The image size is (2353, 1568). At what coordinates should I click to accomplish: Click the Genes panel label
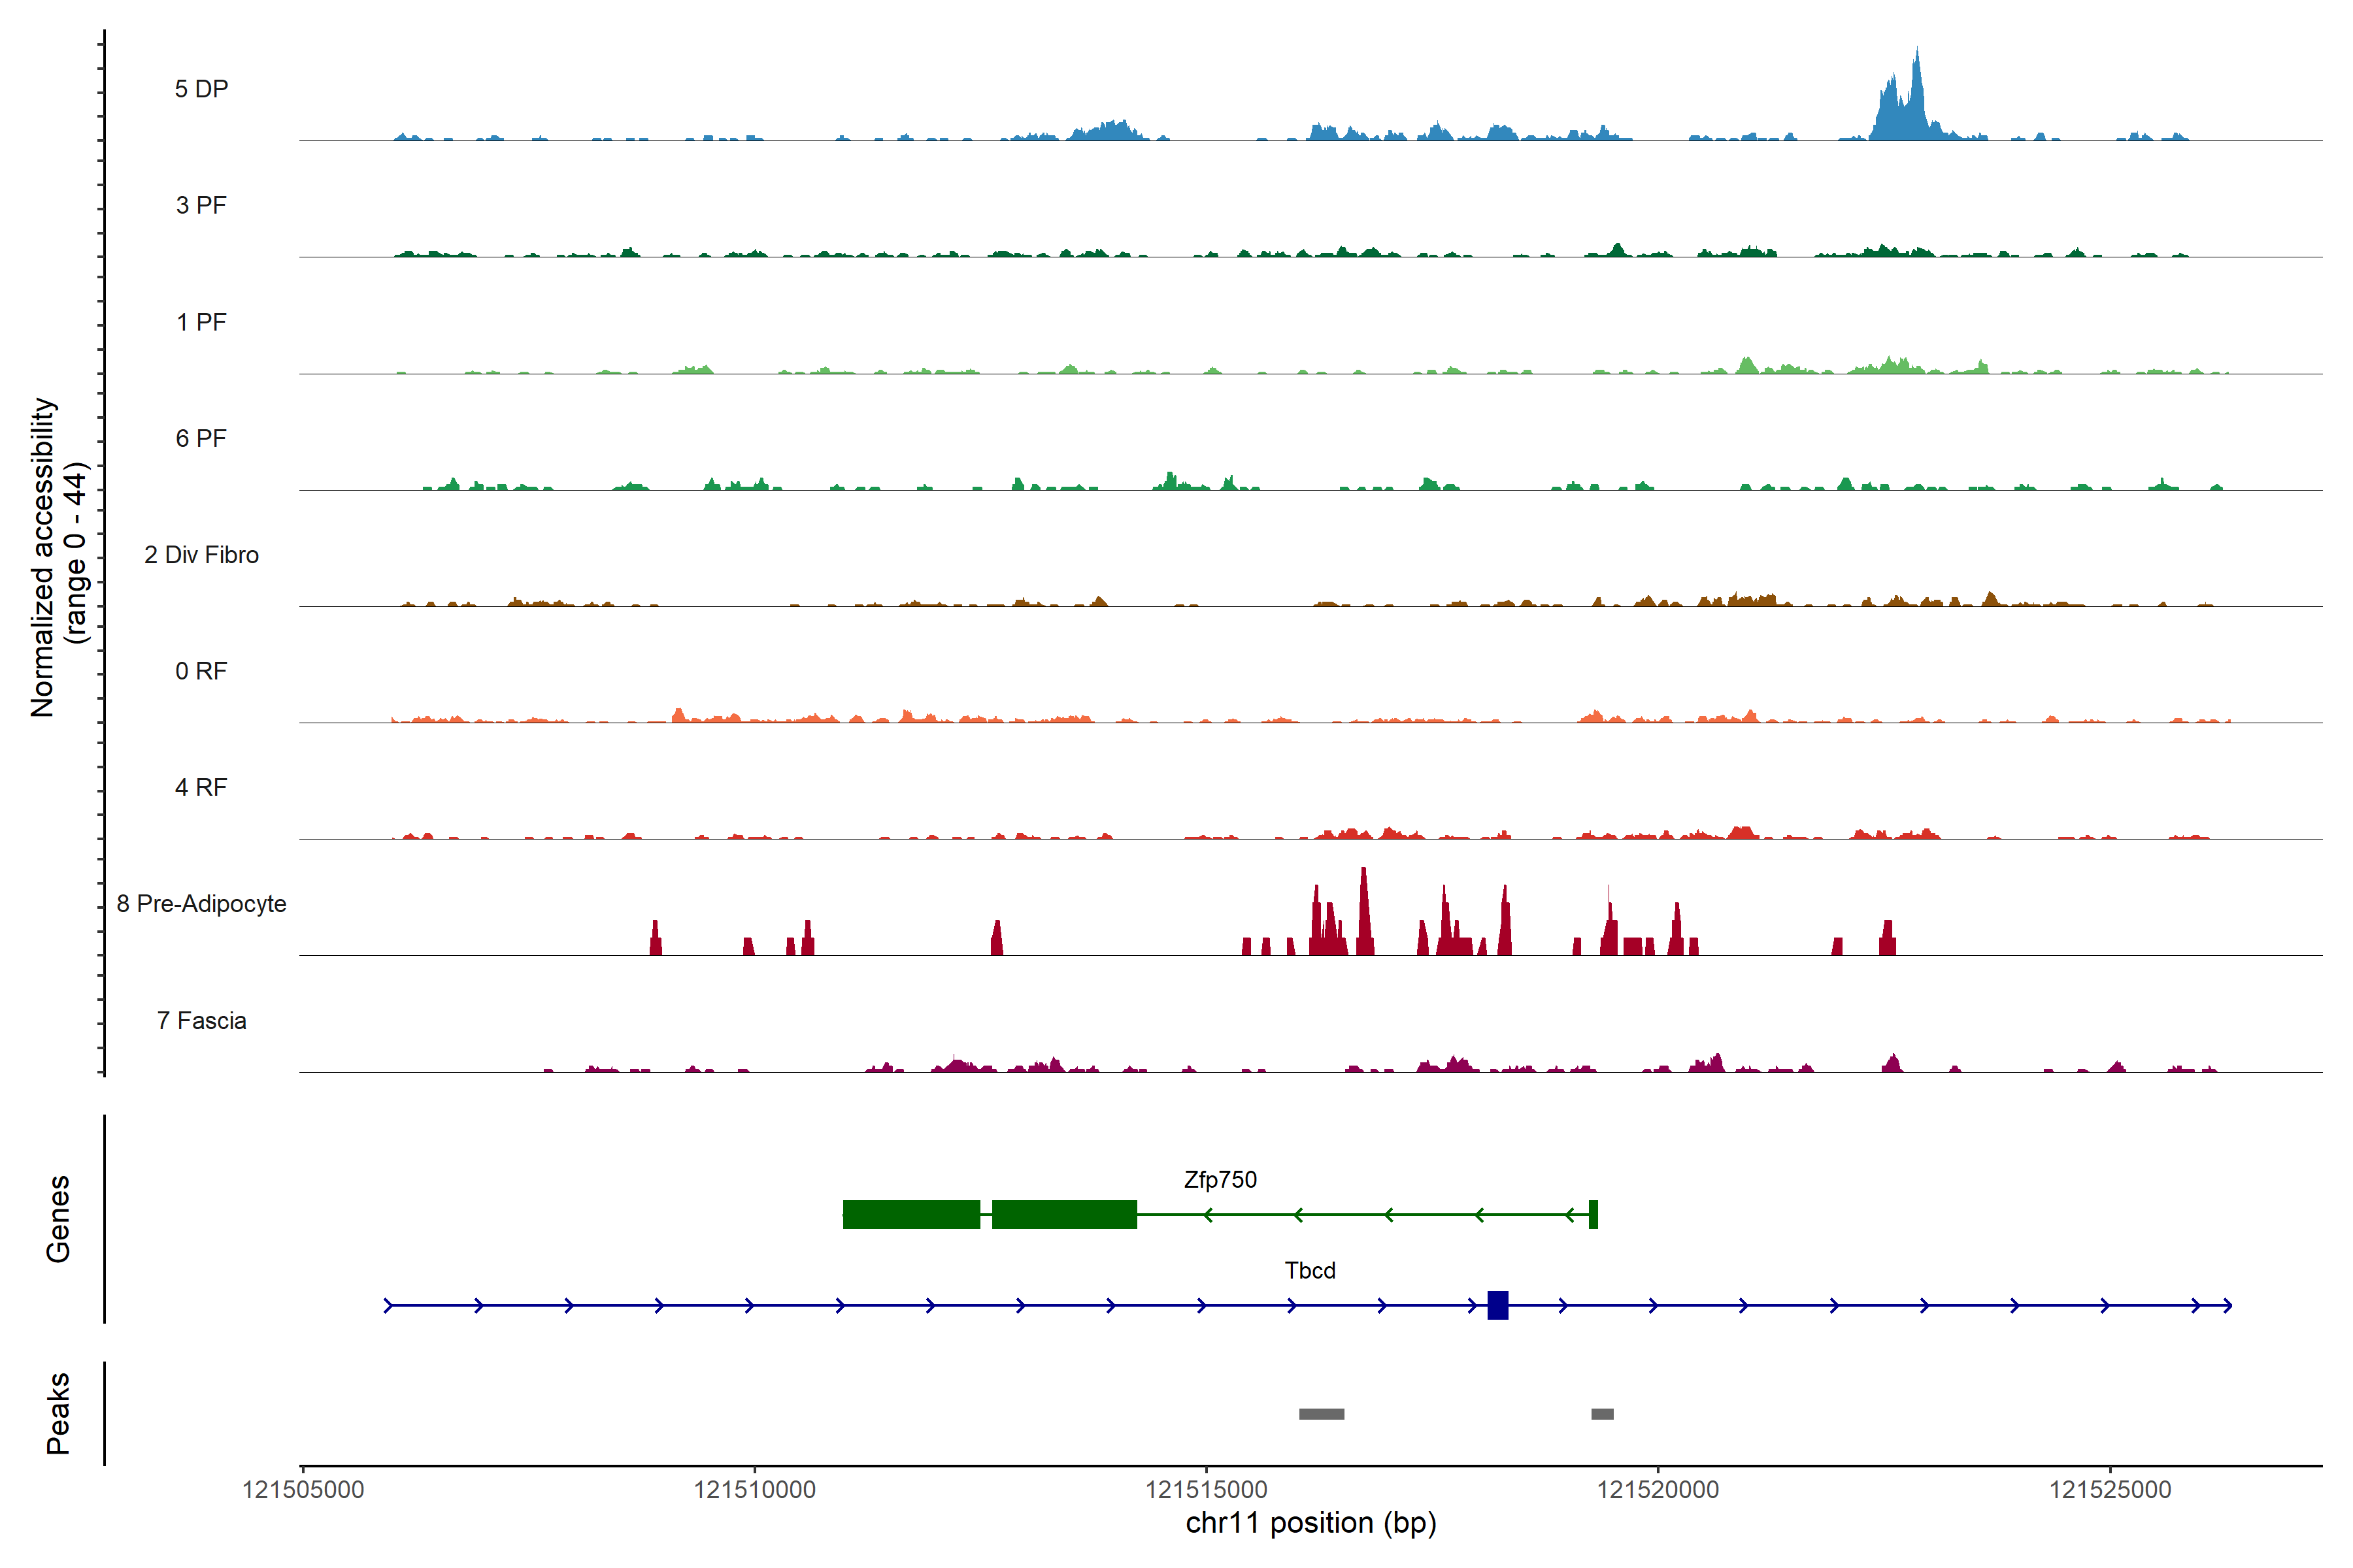click(x=58, y=1219)
